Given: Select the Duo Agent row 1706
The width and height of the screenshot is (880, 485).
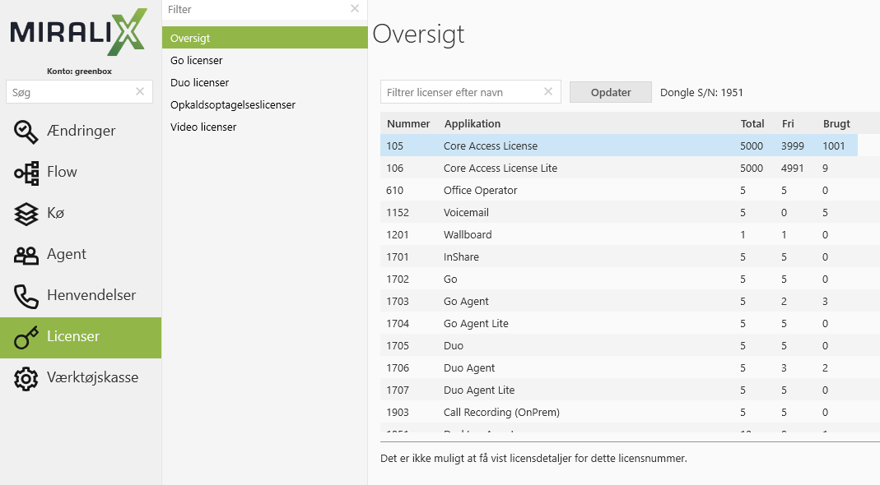Looking at the screenshot, I should point(618,367).
